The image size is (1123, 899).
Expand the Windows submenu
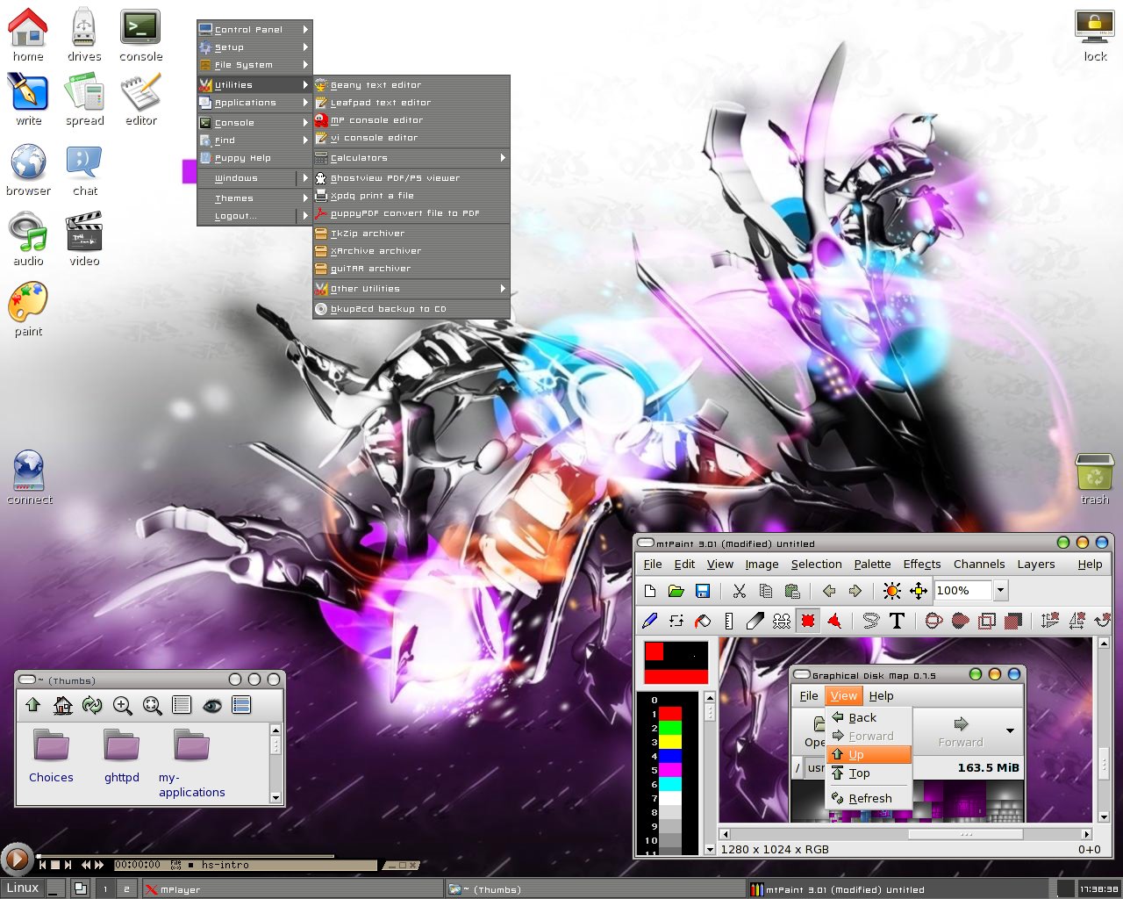[x=254, y=178]
